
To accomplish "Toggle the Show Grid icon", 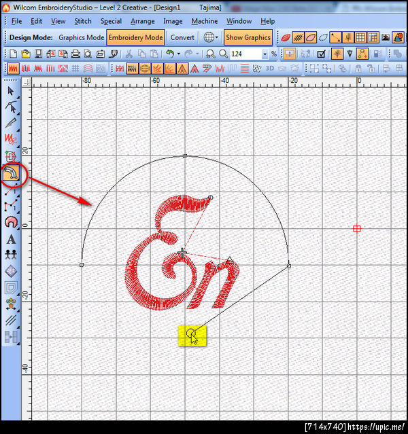I will pyautogui.click(x=360, y=37).
